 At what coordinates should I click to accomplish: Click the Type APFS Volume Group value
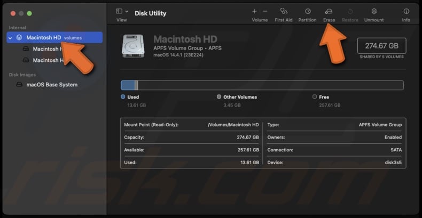(x=380, y=125)
